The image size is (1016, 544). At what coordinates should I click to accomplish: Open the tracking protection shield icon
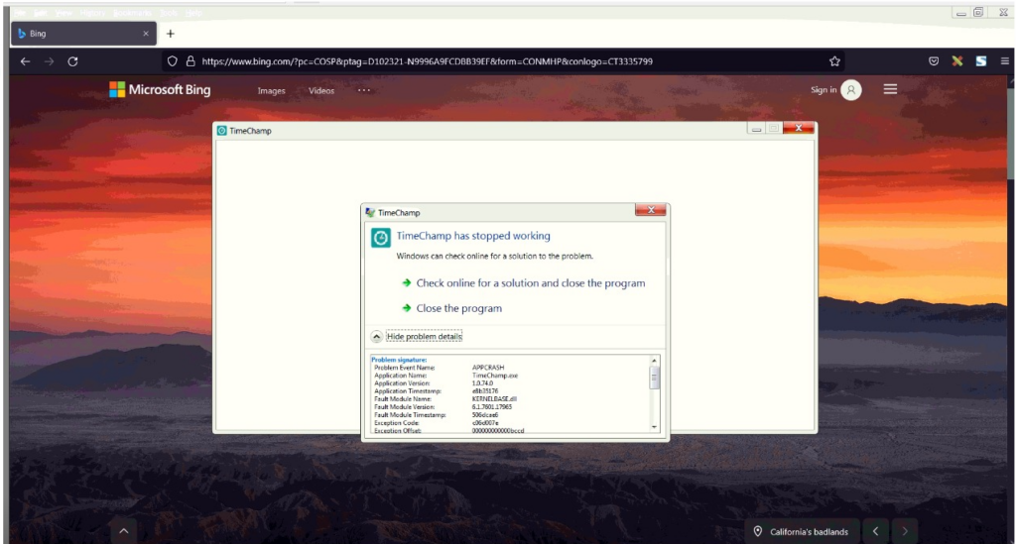click(x=172, y=61)
